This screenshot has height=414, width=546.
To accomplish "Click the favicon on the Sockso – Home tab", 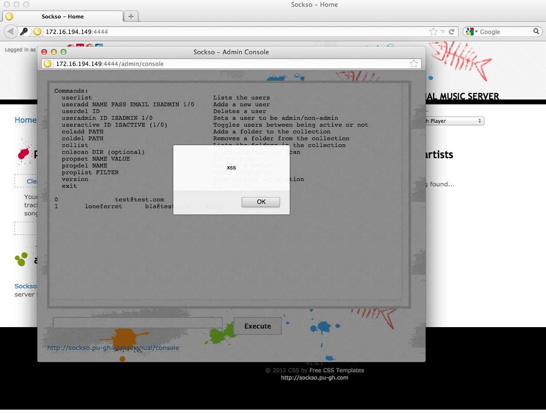I will pyautogui.click(x=9, y=17).
